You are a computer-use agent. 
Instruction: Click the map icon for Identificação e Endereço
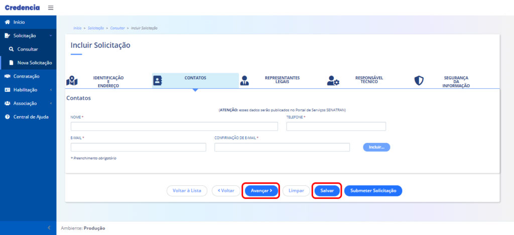point(72,81)
